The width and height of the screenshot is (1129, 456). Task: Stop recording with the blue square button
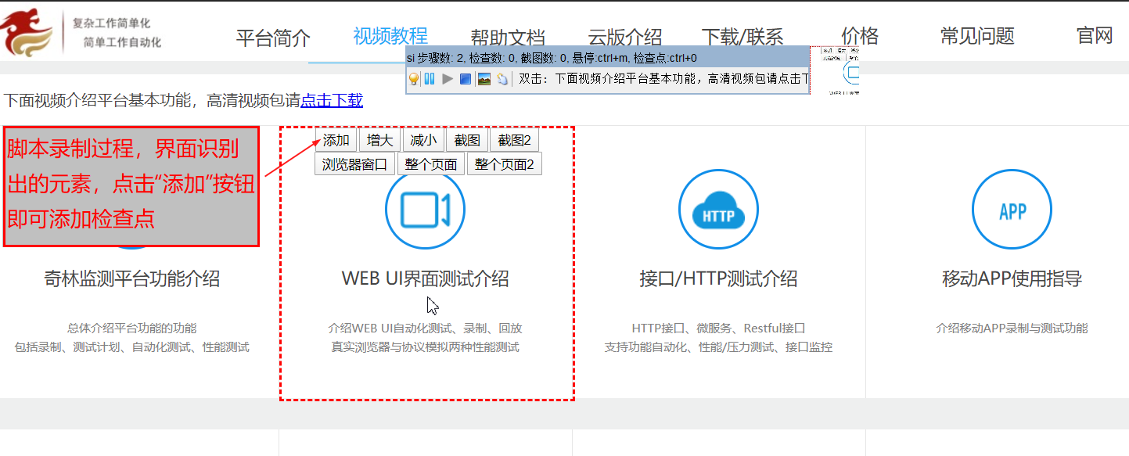465,79
